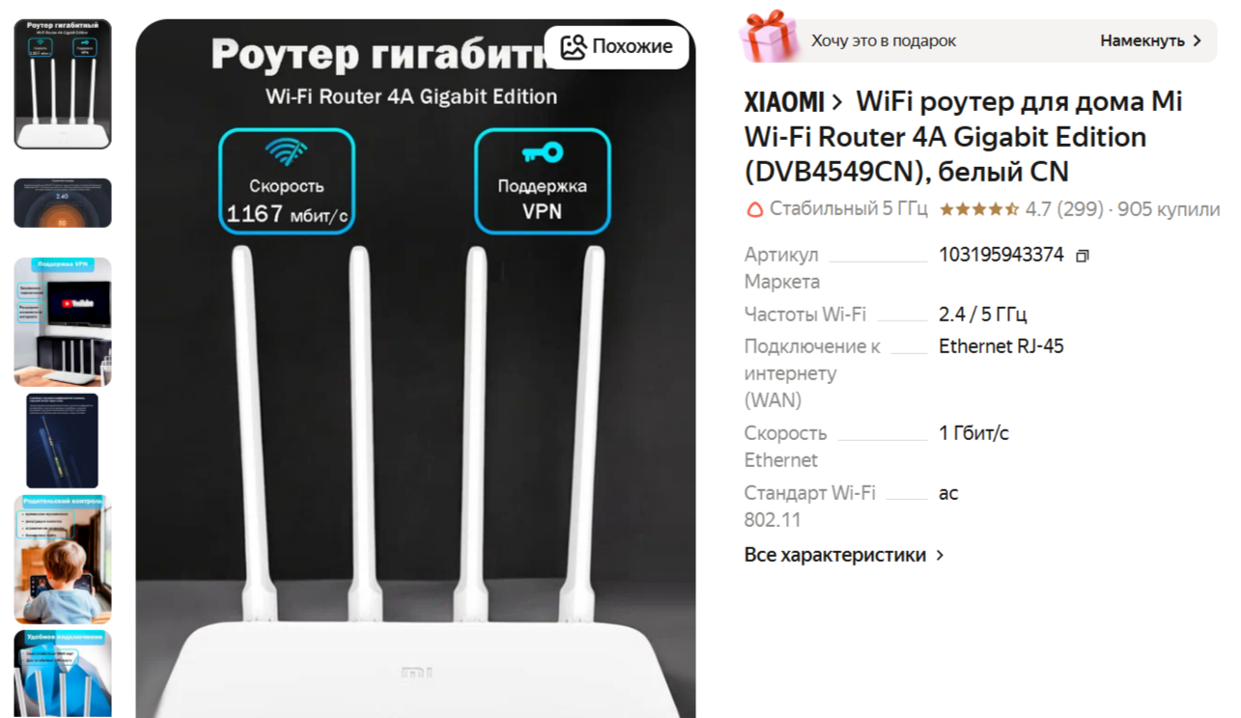1241x718 pixels.
Task: Select the parental control child thumbnail
Action: click(63, 560)
